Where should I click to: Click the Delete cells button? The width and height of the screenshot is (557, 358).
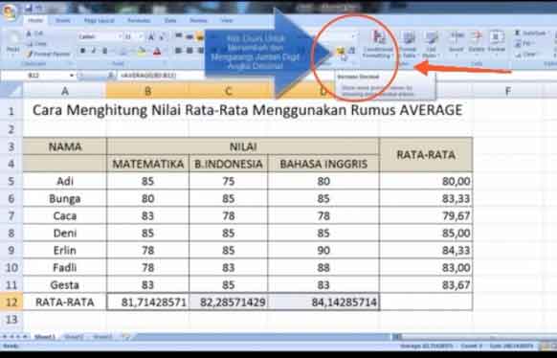pos(476,44)
